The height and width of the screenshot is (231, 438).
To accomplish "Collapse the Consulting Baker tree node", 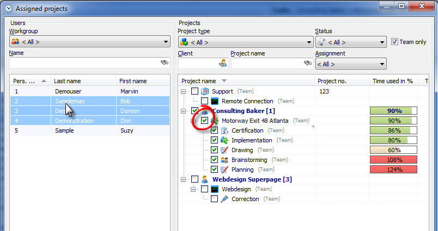I will (x=183, y=111).
